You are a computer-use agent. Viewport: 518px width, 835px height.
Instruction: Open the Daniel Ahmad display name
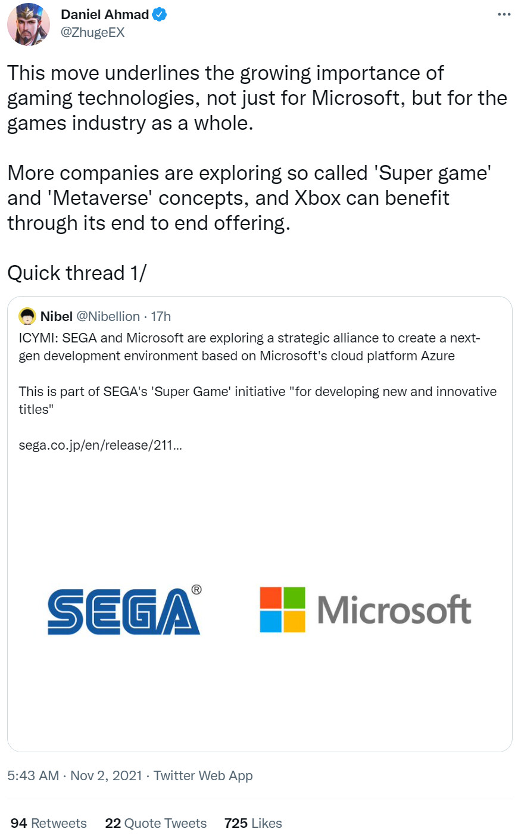[x=105, y=15]
